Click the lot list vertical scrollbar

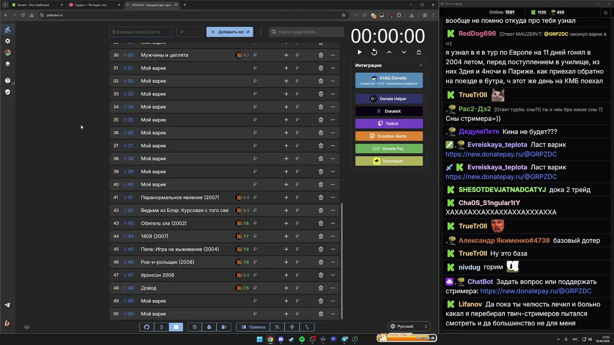point(342,261)
